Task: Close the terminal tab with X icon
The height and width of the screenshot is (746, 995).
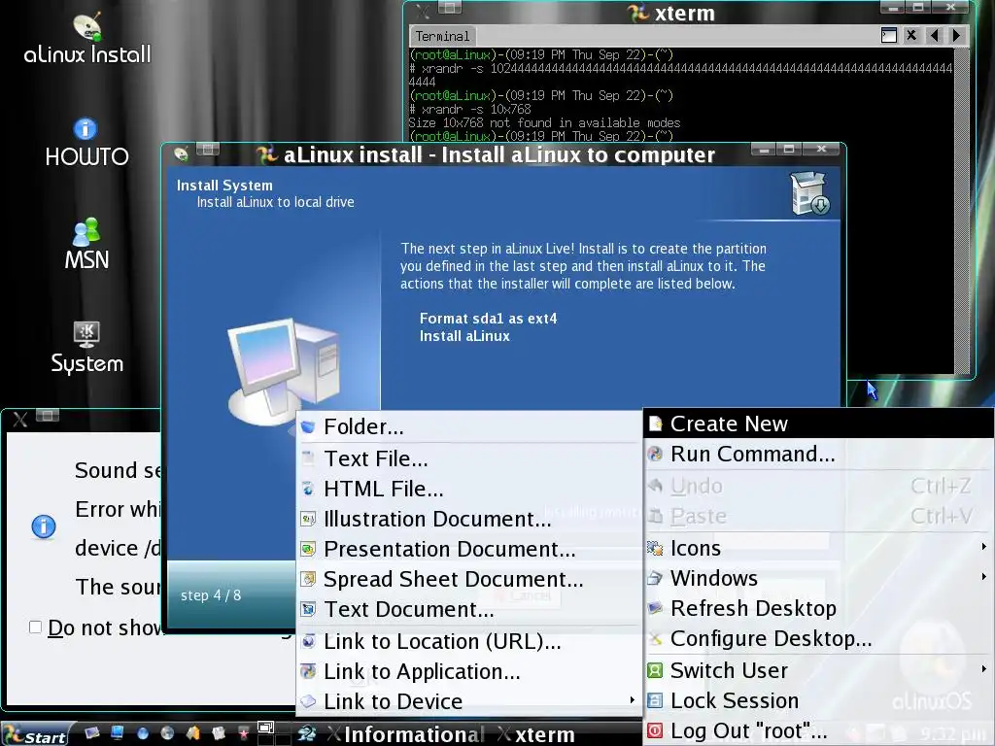Action: tap(911, 36)
